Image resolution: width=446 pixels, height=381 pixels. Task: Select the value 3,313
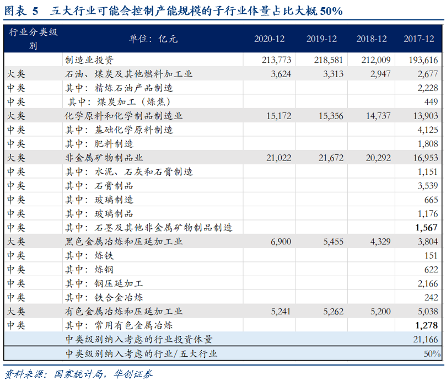pos(333,74)
